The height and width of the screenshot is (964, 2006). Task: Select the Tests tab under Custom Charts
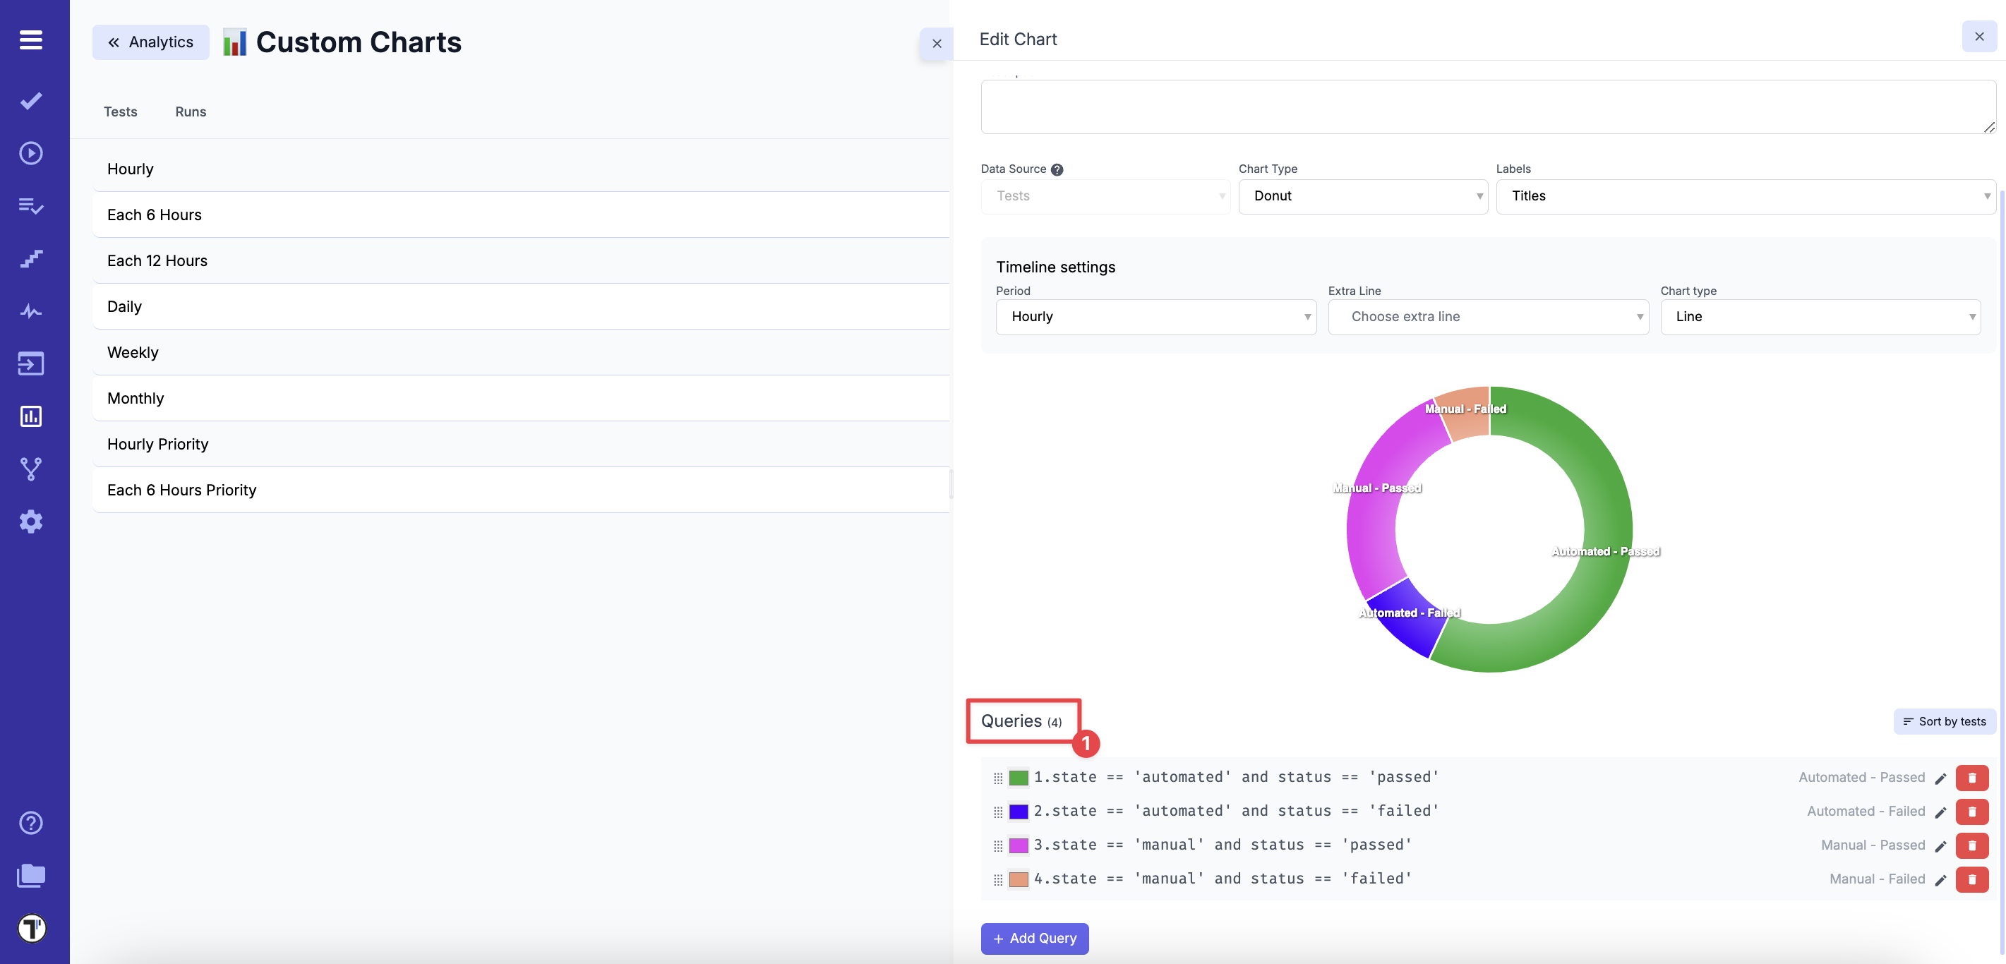[x=121, y=112]
